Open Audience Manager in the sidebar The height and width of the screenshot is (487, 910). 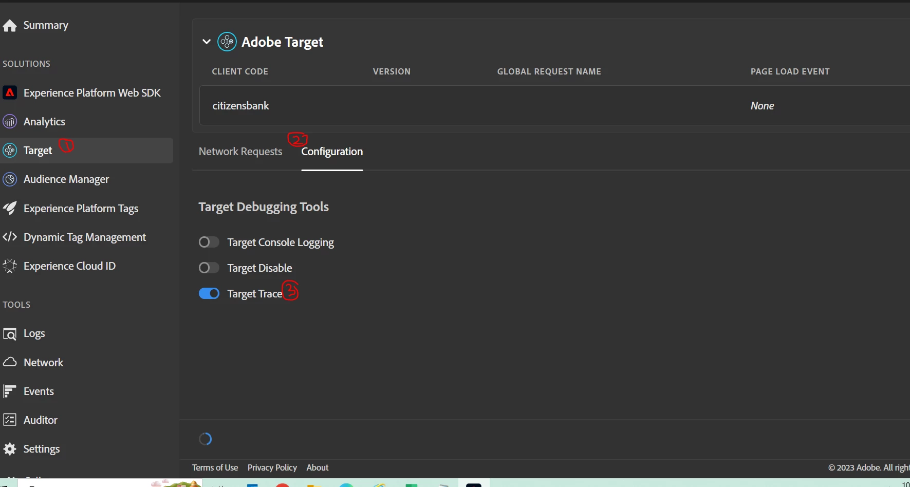click(x=66, y=179)
